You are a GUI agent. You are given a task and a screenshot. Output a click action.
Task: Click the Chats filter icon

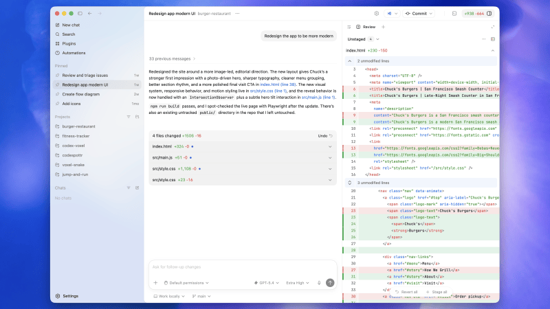click(x=129, y=187)
